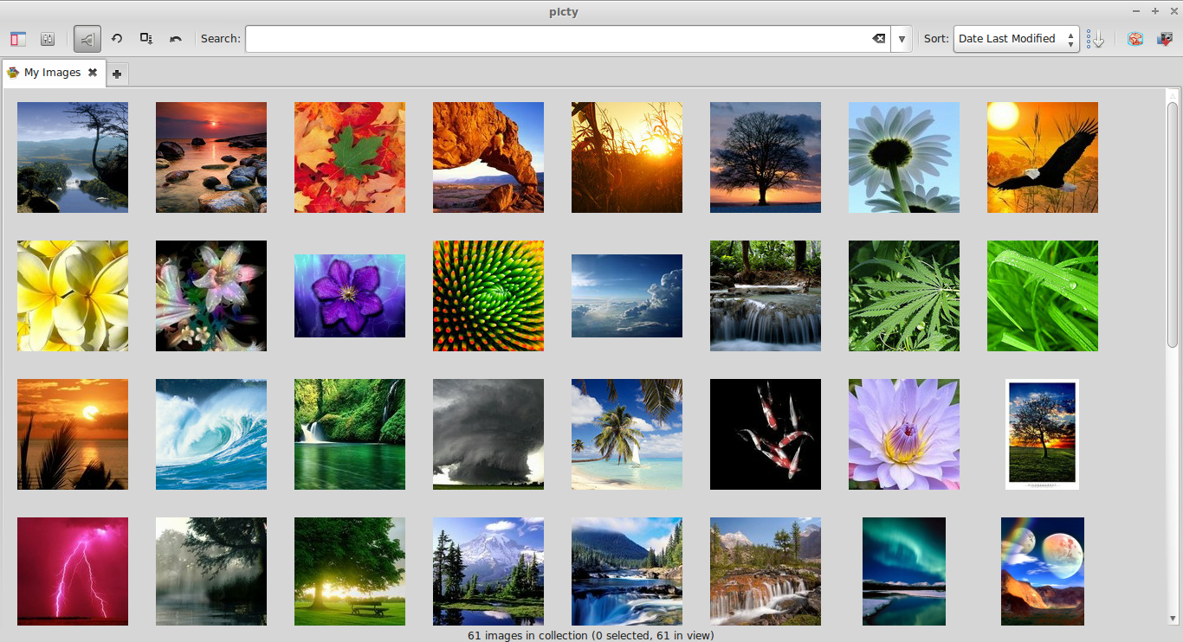Viewport: 1183px width, 642px height.
Task: Clear the search field with the erase icon
Action: pyautogui.click(x=879, y=38)
